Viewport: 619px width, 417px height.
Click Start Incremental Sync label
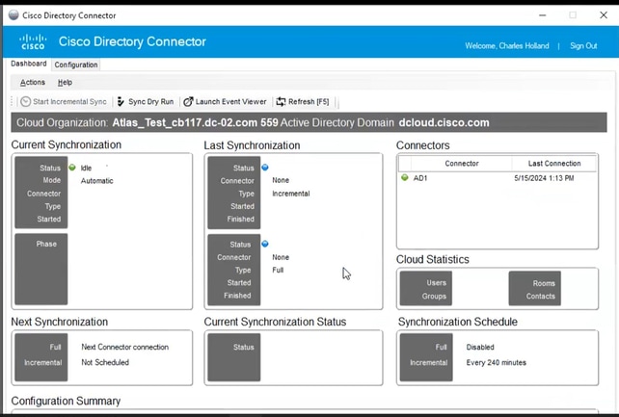(x=69, y=102)
